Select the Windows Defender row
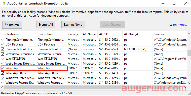The width and height of the screenshot is (191, 96). (x=94, y=78)
